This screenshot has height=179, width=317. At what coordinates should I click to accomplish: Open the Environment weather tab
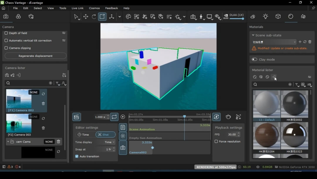tap(253, 16)
